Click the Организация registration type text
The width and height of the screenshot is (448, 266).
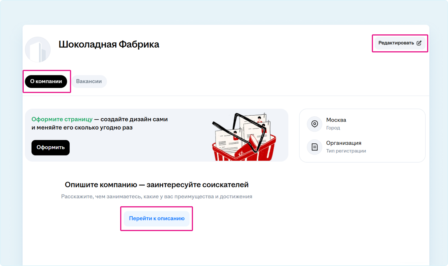point(344,143)
